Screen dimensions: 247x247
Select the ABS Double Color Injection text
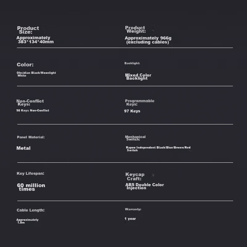click(144, 186)
